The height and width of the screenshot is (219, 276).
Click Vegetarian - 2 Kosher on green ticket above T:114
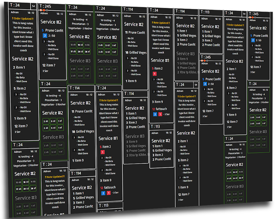(x=80, y=28)
